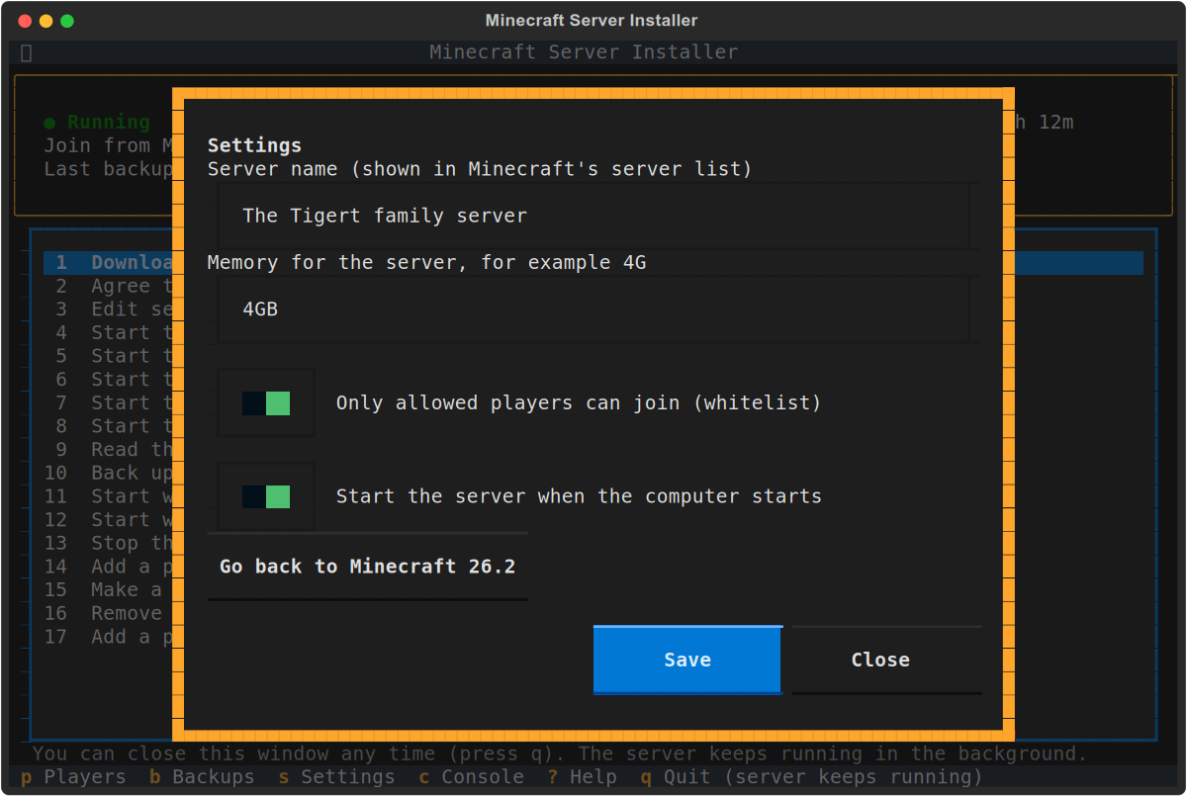Screen dimensions: 1187x796
Task: Click the green Running status text
Action: click(97, 123)
